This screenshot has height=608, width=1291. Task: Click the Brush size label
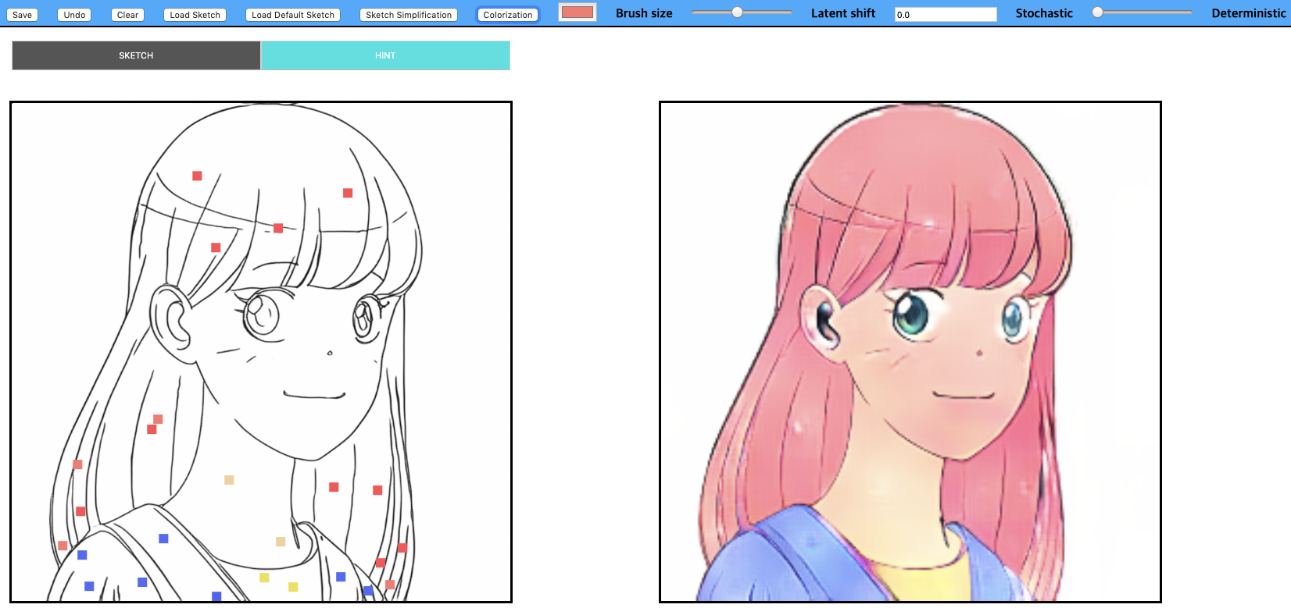pyautogui.click(x=644, y=13)
